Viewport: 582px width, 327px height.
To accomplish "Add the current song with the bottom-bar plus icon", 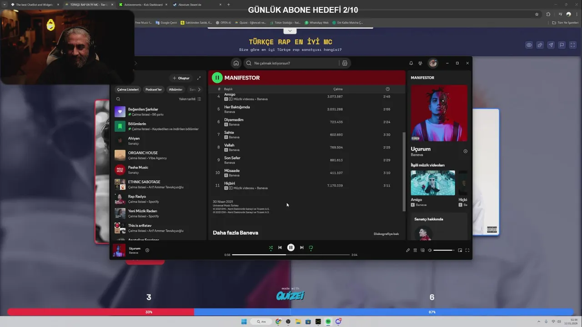I will pos(147,250).
